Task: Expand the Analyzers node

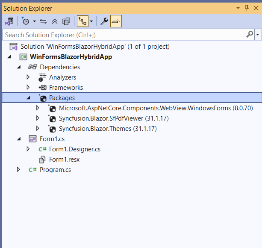Action: [x=28, y=77]
